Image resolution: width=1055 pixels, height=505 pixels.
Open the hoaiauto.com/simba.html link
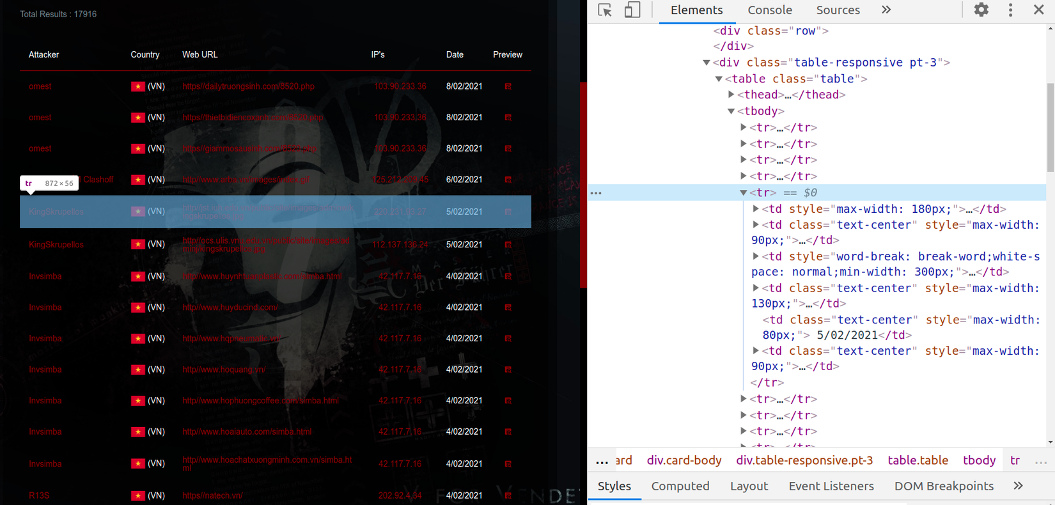(x=247, y=431)
